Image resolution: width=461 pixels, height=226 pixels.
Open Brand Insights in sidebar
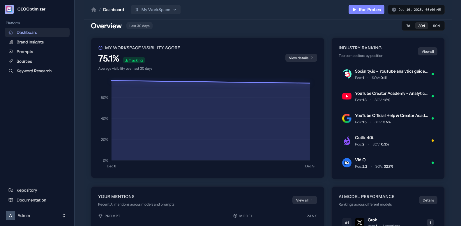point(30,42)
